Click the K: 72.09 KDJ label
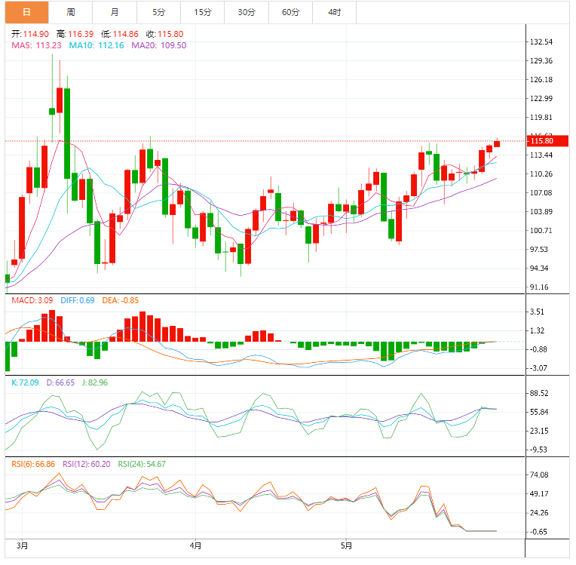 click(26, 382)
